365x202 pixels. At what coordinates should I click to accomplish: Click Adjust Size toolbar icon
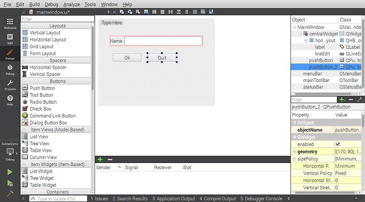point(211,12)
